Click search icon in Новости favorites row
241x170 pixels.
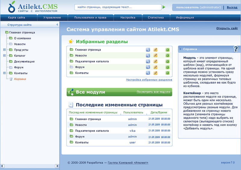click(x=148, y=55)
